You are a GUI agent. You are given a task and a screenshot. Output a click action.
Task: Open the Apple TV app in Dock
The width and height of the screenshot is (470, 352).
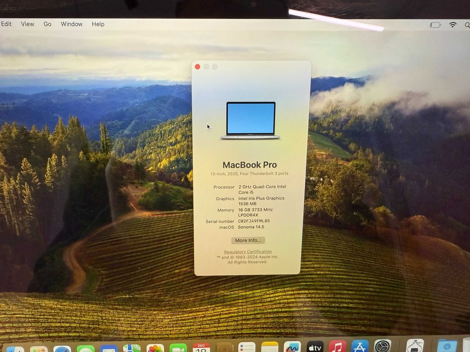315,346
